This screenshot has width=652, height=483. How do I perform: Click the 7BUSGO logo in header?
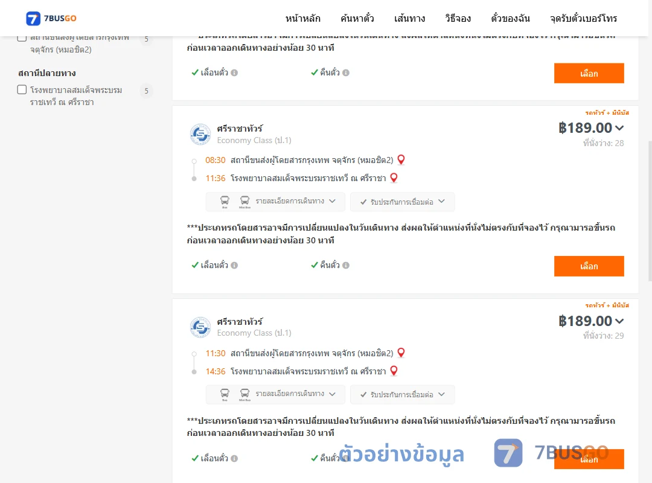[51, 18]
